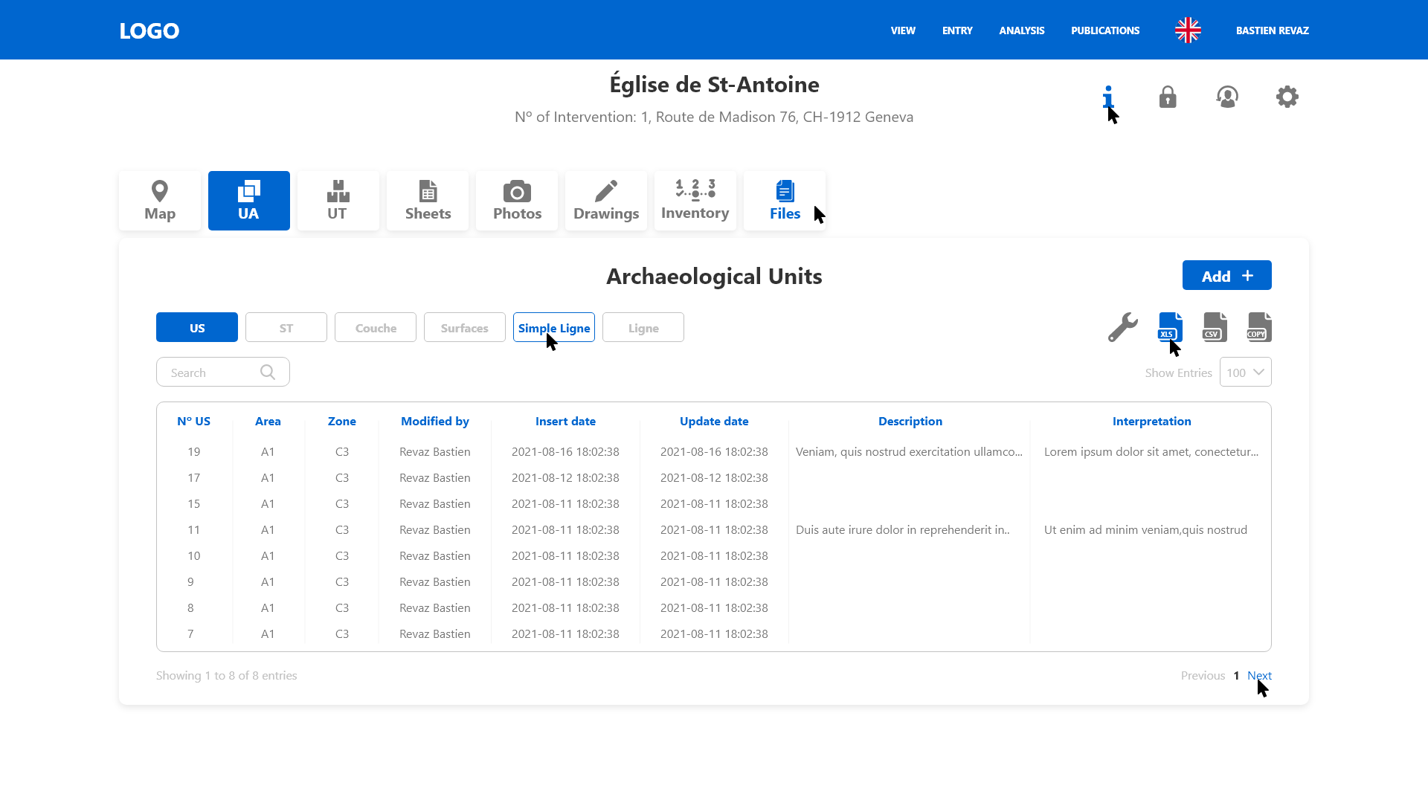Focus the Search input field

click(x=223, y=372)
